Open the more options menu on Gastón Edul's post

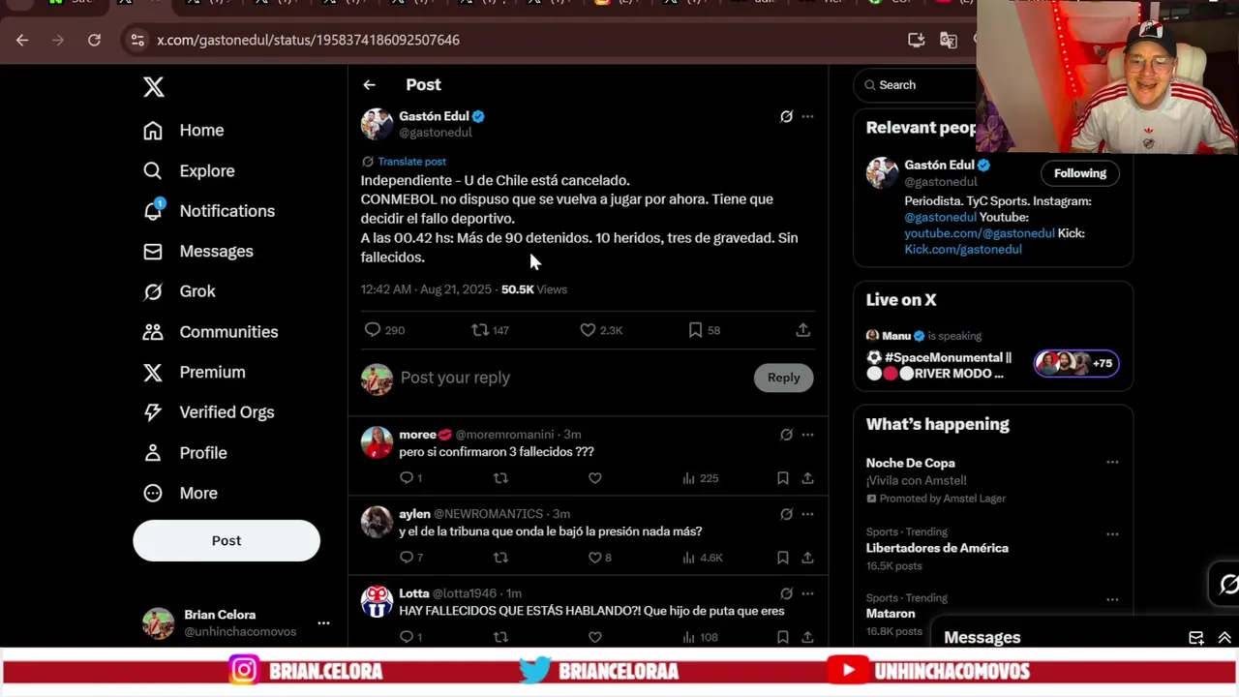pos(807,116)
